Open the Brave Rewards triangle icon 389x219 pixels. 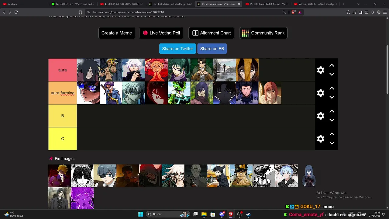pos(300,12)
